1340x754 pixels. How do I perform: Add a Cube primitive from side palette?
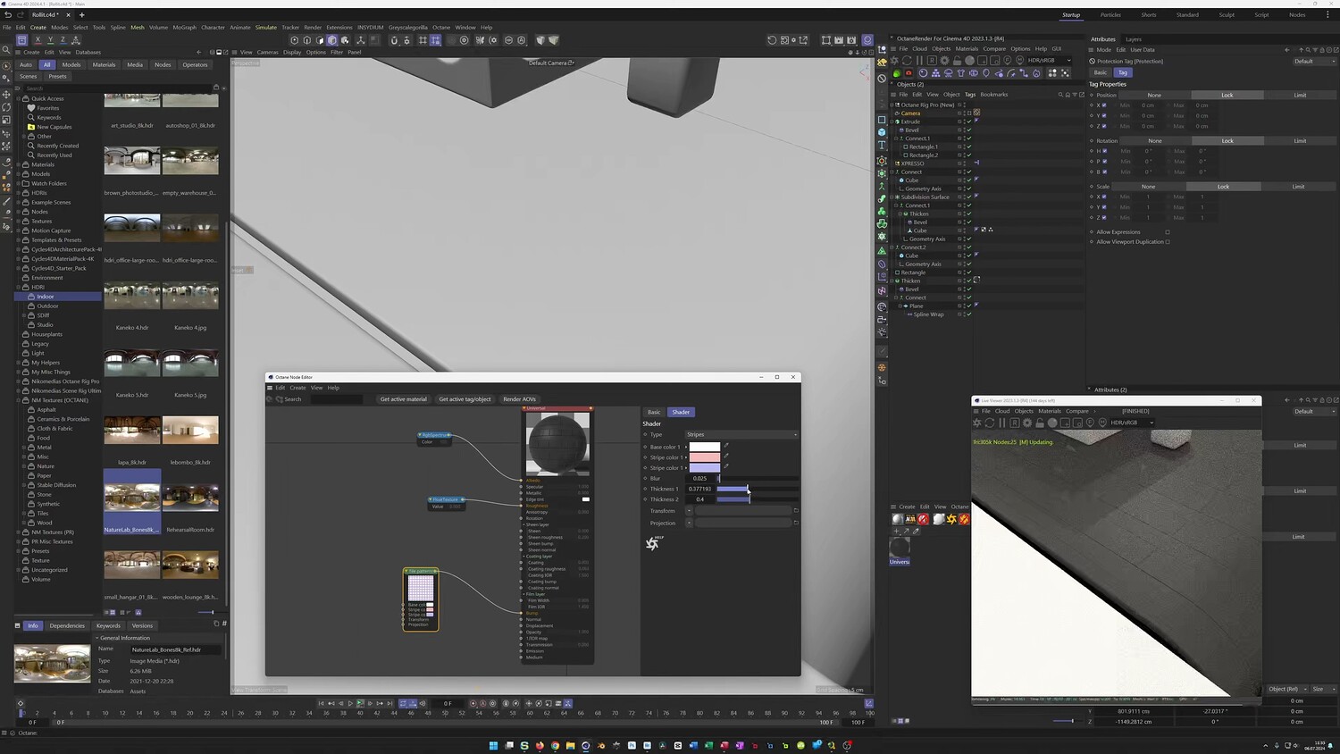882,132
